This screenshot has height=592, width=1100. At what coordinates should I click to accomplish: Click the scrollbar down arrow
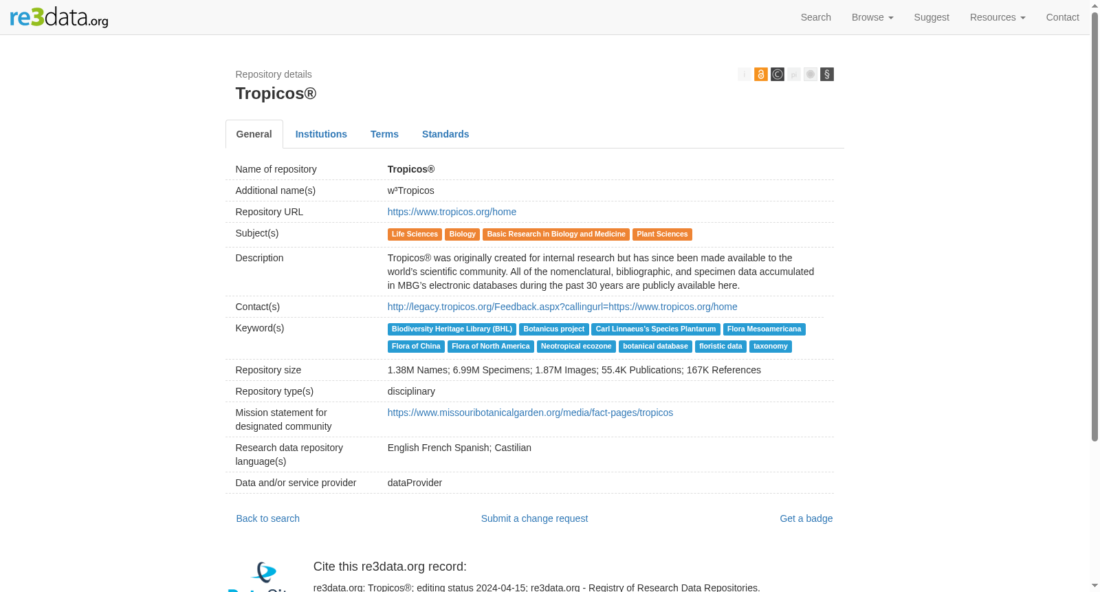click(x=1094, y=586)
